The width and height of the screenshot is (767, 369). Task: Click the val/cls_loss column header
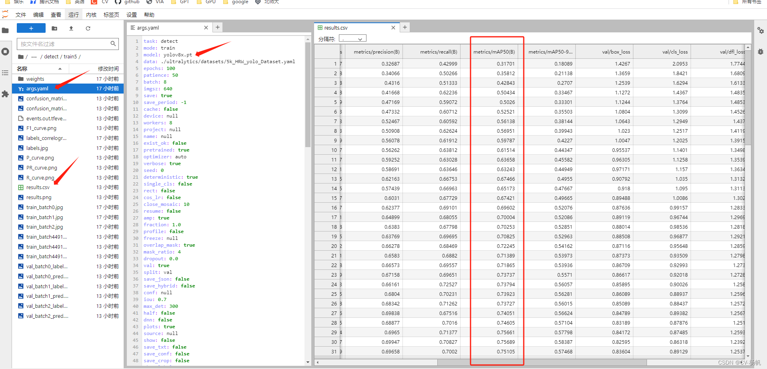click(662, 52)
